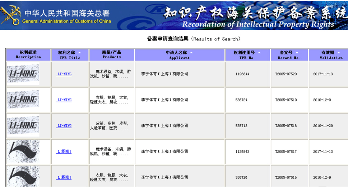The width and height of the screenshot is (348, 187).
Task: Open L(图形) link for record T2005-07516
Action: coord(64,177)
